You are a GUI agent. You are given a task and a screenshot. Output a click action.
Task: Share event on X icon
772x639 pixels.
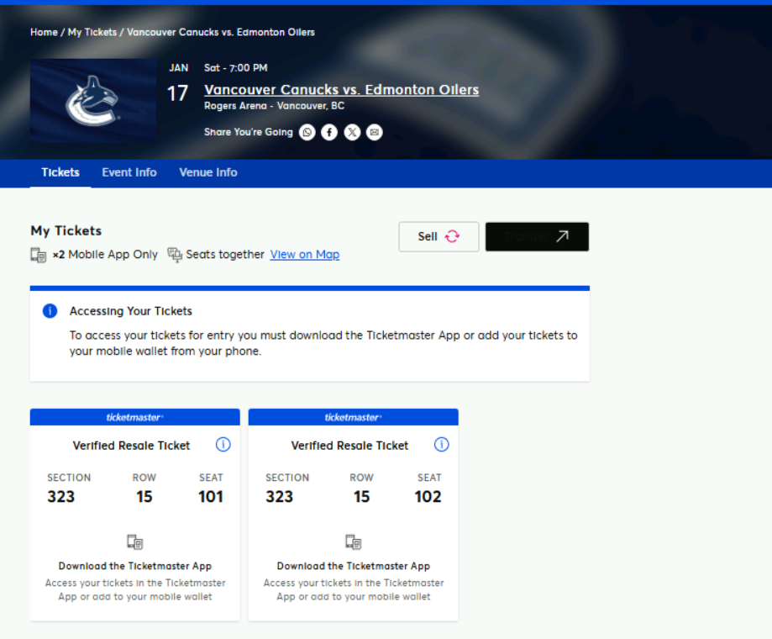(352, 132)
